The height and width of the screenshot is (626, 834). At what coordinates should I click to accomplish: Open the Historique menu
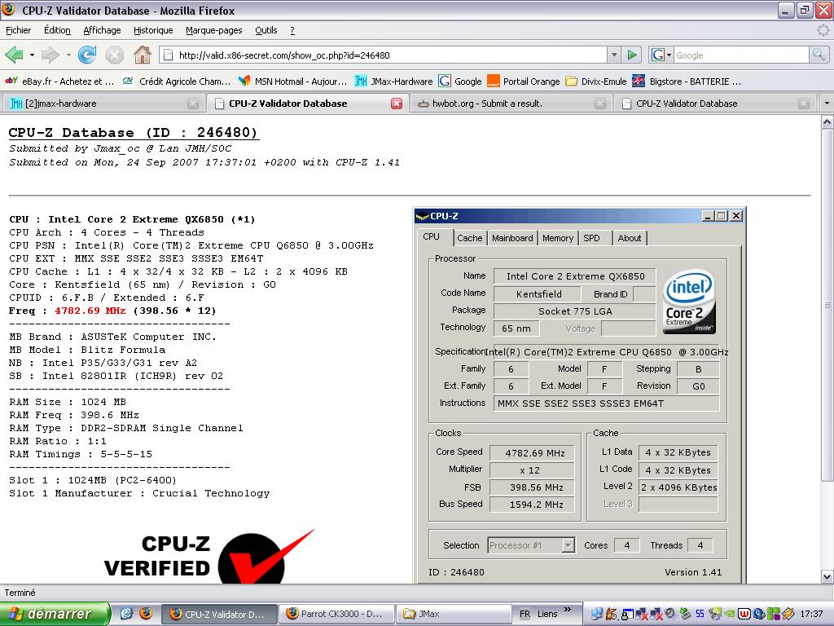pyautogui.click(x=153, y=30)
